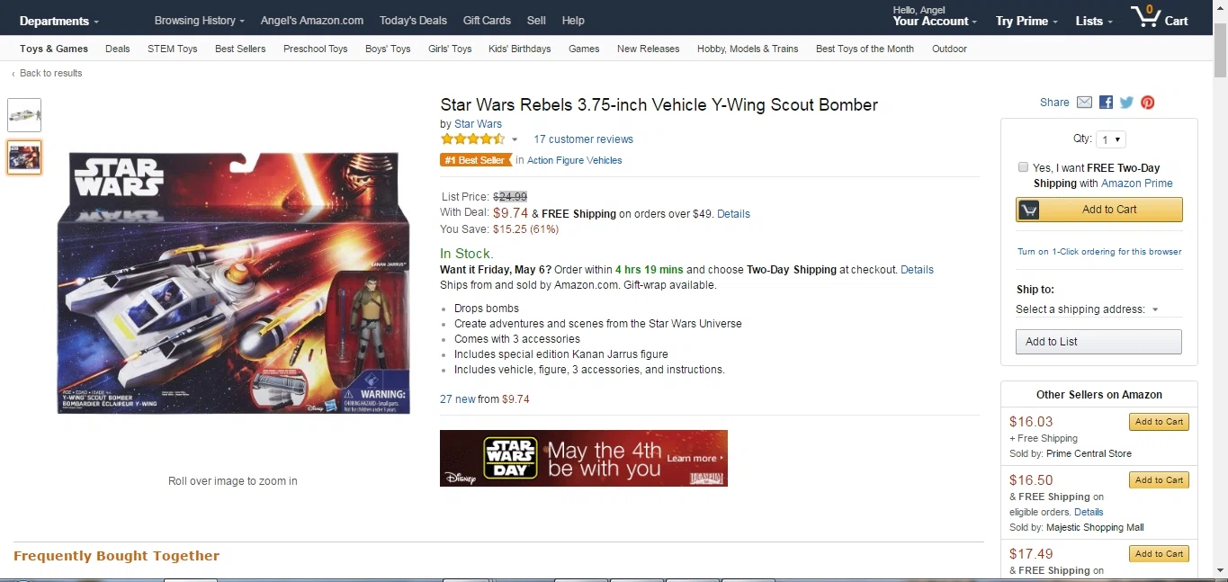Go Back to results link
This screenshot has width=1228, height=582.
coord(50,73)
